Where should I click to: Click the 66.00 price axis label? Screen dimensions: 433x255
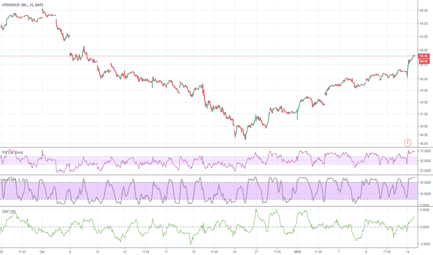pyautogui.click(x=424, y=11)
